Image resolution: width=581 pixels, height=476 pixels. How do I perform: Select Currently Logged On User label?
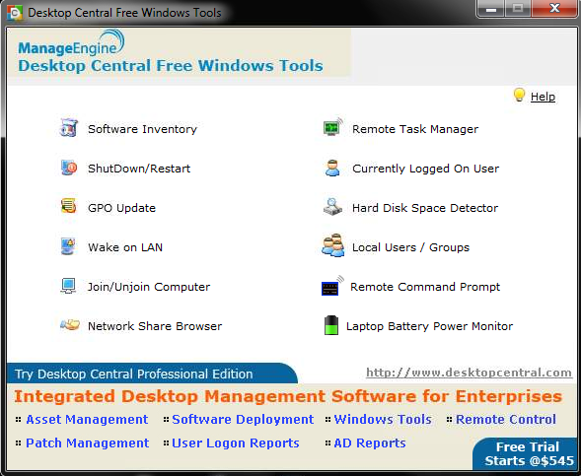425,169
